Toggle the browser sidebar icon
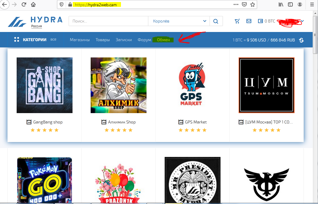 [290, 4]
